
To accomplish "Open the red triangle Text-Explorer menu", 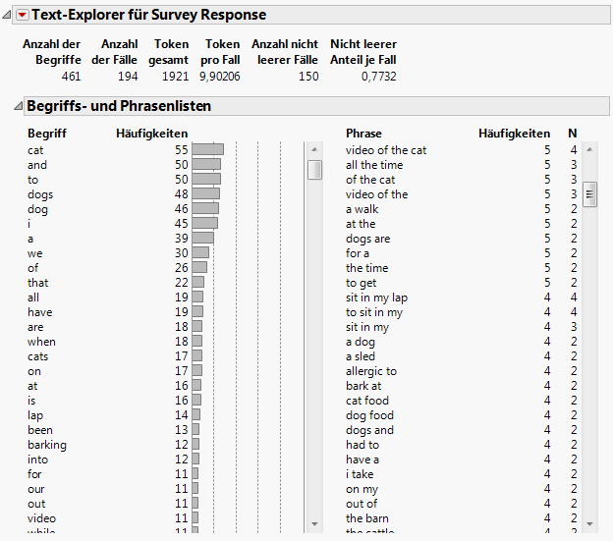I will [22, 15].
